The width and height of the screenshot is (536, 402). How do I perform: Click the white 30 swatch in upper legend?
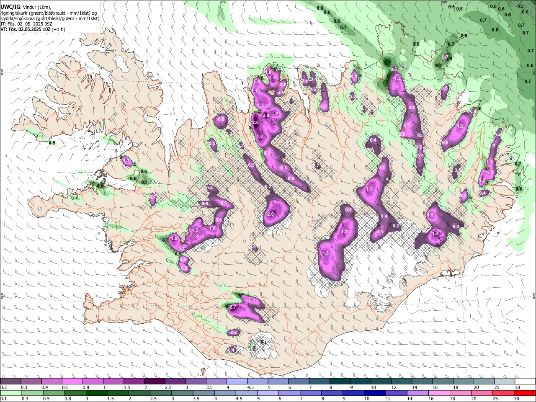525,381
